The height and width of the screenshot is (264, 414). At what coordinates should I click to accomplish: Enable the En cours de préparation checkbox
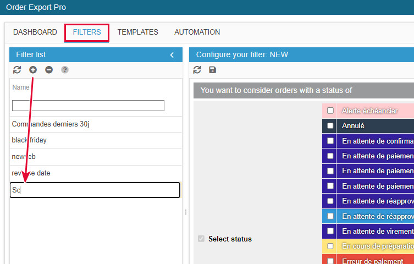click(330, 246)
